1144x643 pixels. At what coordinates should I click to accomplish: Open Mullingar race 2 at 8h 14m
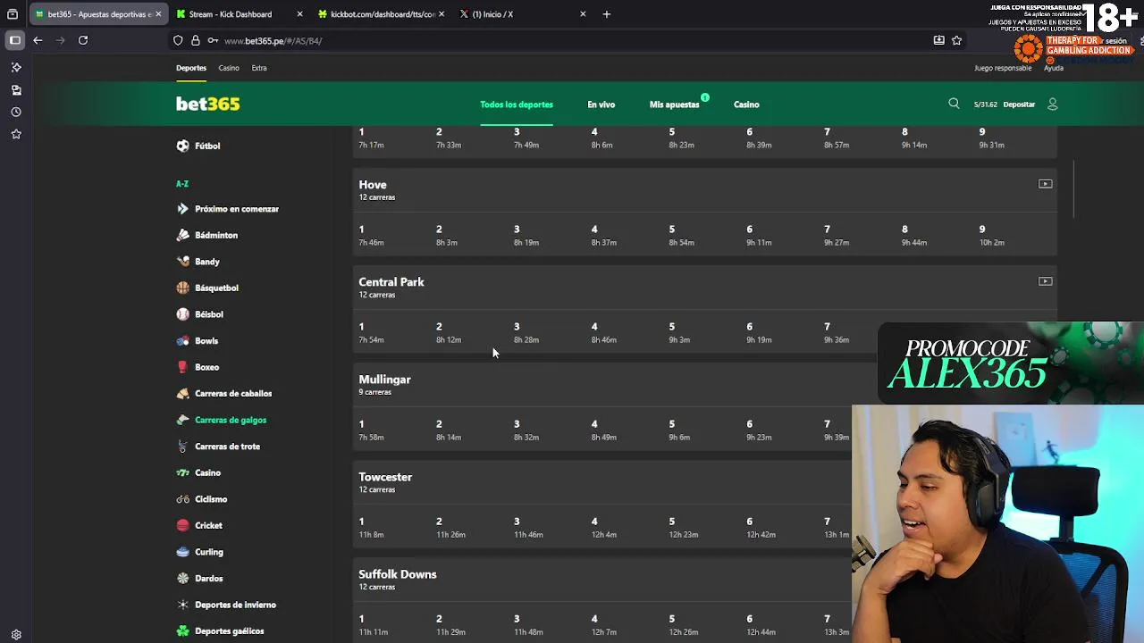tap(449, 430)
